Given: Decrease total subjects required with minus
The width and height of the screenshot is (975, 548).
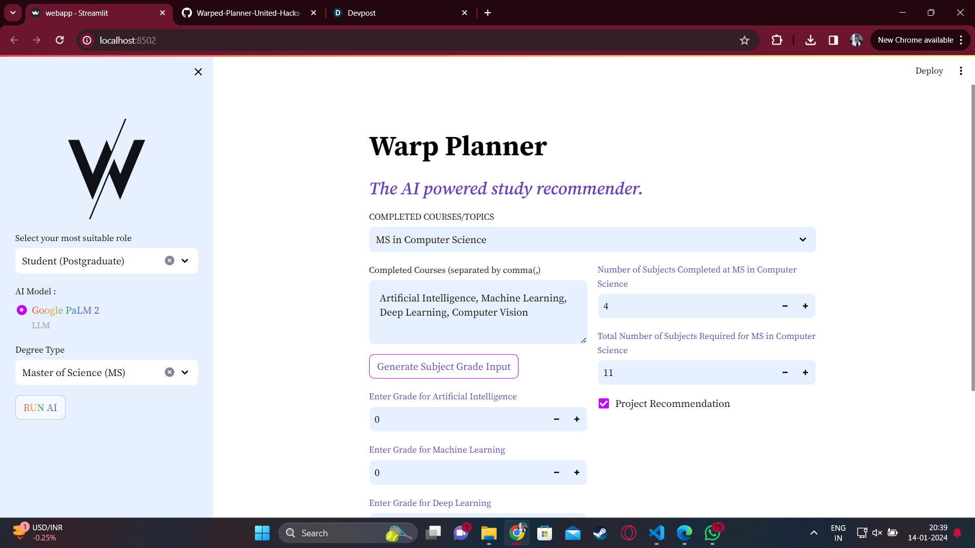Looking at the screenshot, I should (x=785, y=372).
